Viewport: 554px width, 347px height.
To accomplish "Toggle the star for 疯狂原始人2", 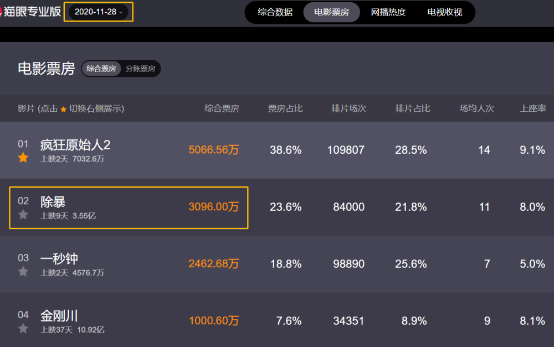I will [23, 158].
